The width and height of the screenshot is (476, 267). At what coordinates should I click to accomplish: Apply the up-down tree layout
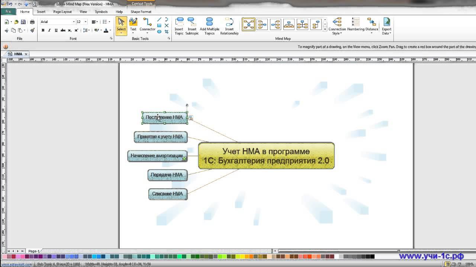(302, 24)
